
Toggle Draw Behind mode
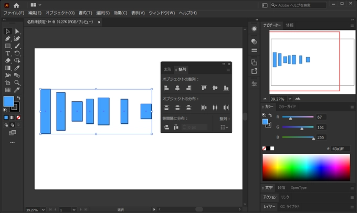point(12,125)
